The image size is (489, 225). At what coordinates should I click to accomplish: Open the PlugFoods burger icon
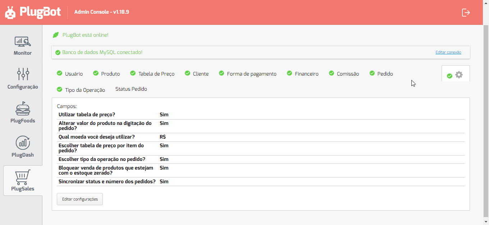[x=23, y=108]
